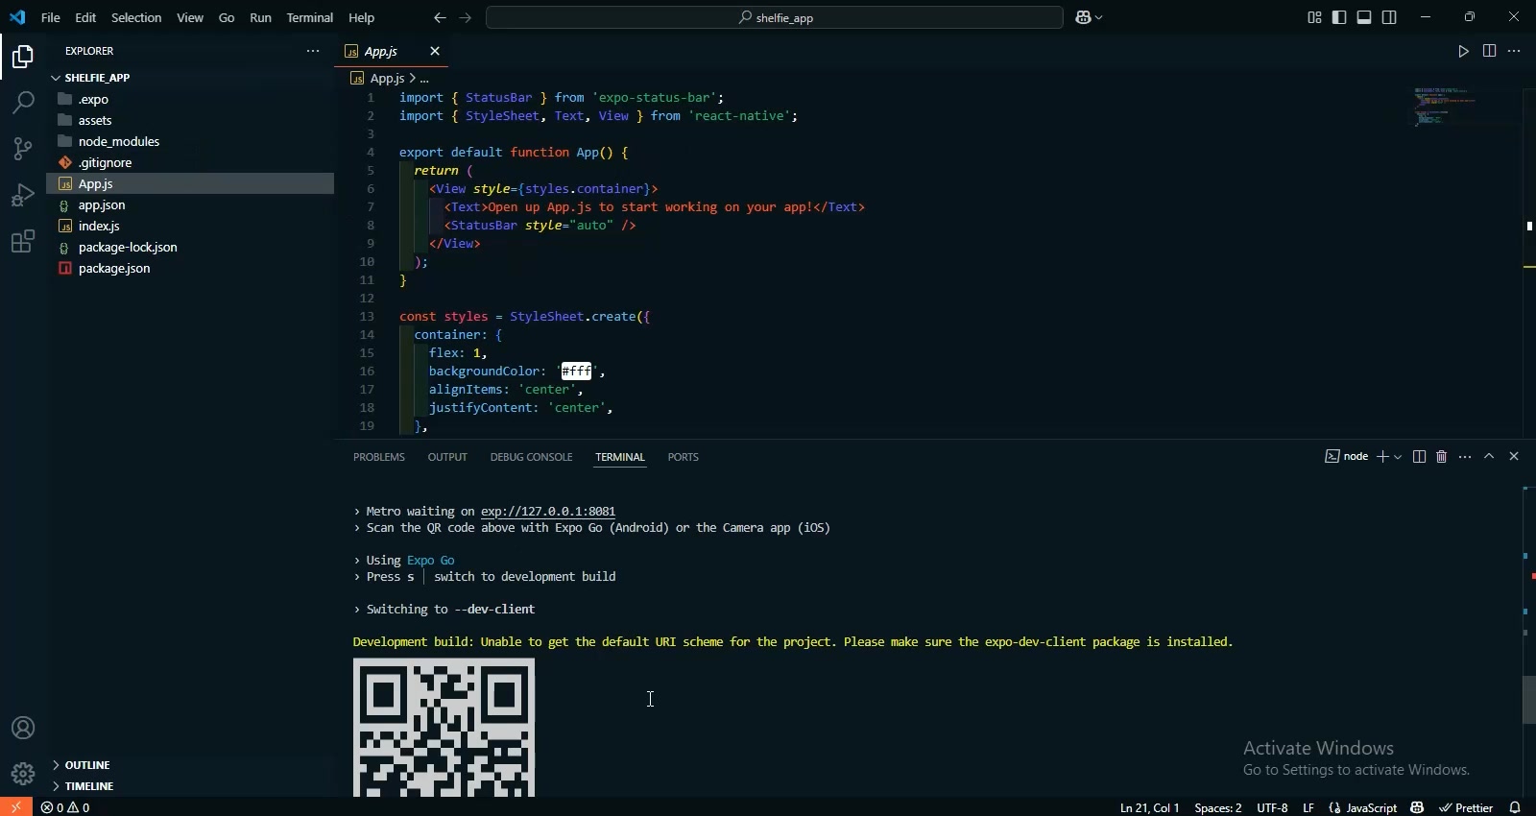Add a new terminal with plus icon
The width and height of the screenshot is (1536, 816).
(1383, 457)
